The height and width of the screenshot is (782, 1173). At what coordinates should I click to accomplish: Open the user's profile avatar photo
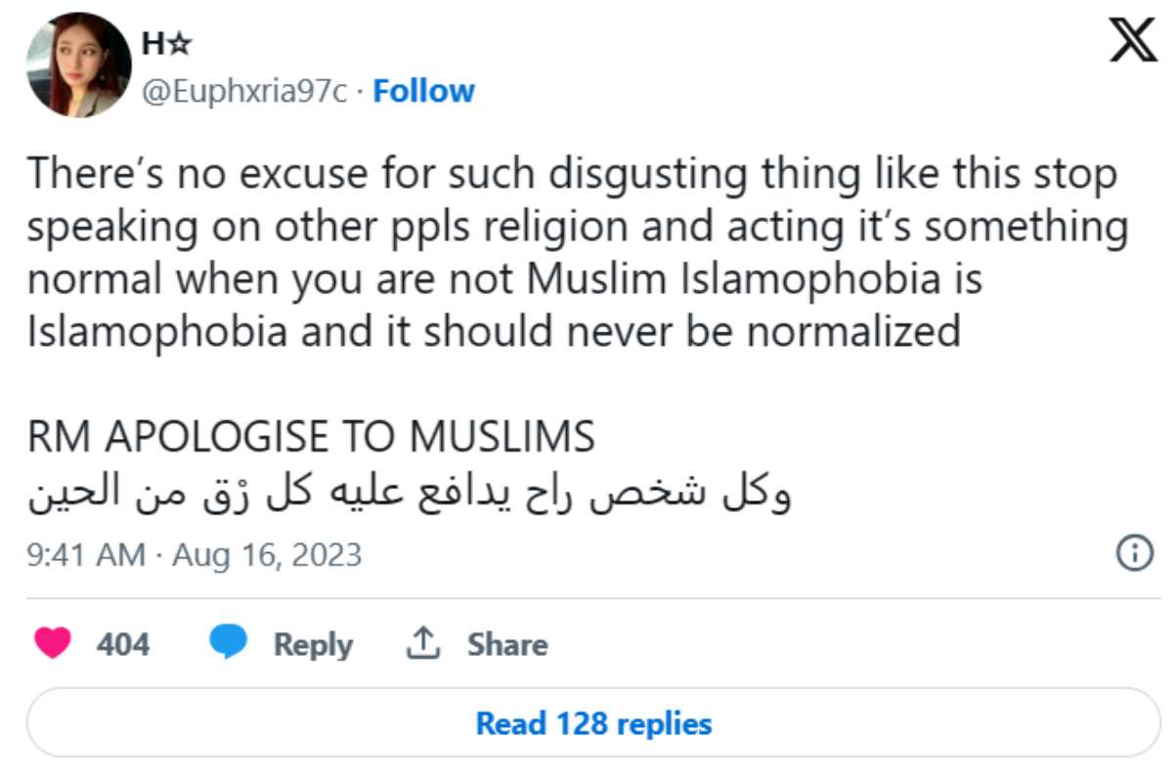pyautogui.click(x=79, y=65)
